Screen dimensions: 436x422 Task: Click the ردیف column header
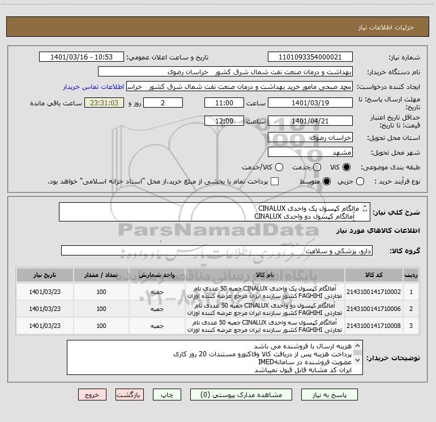point(411,275)
